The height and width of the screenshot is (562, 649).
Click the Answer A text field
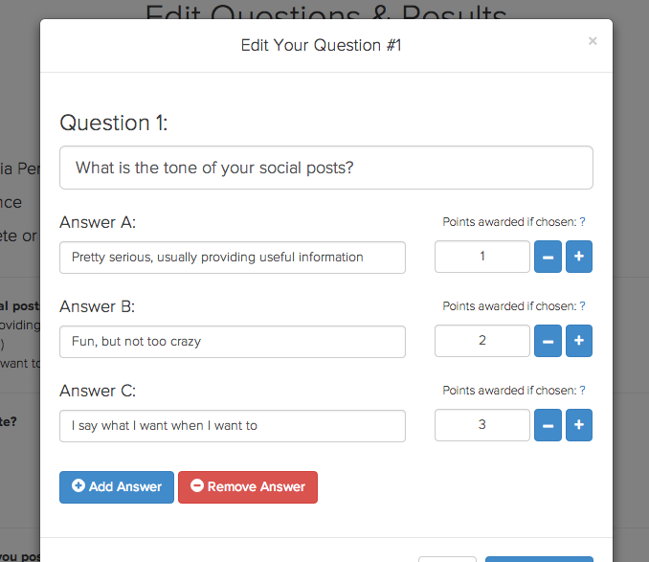[x=233, y=257]
